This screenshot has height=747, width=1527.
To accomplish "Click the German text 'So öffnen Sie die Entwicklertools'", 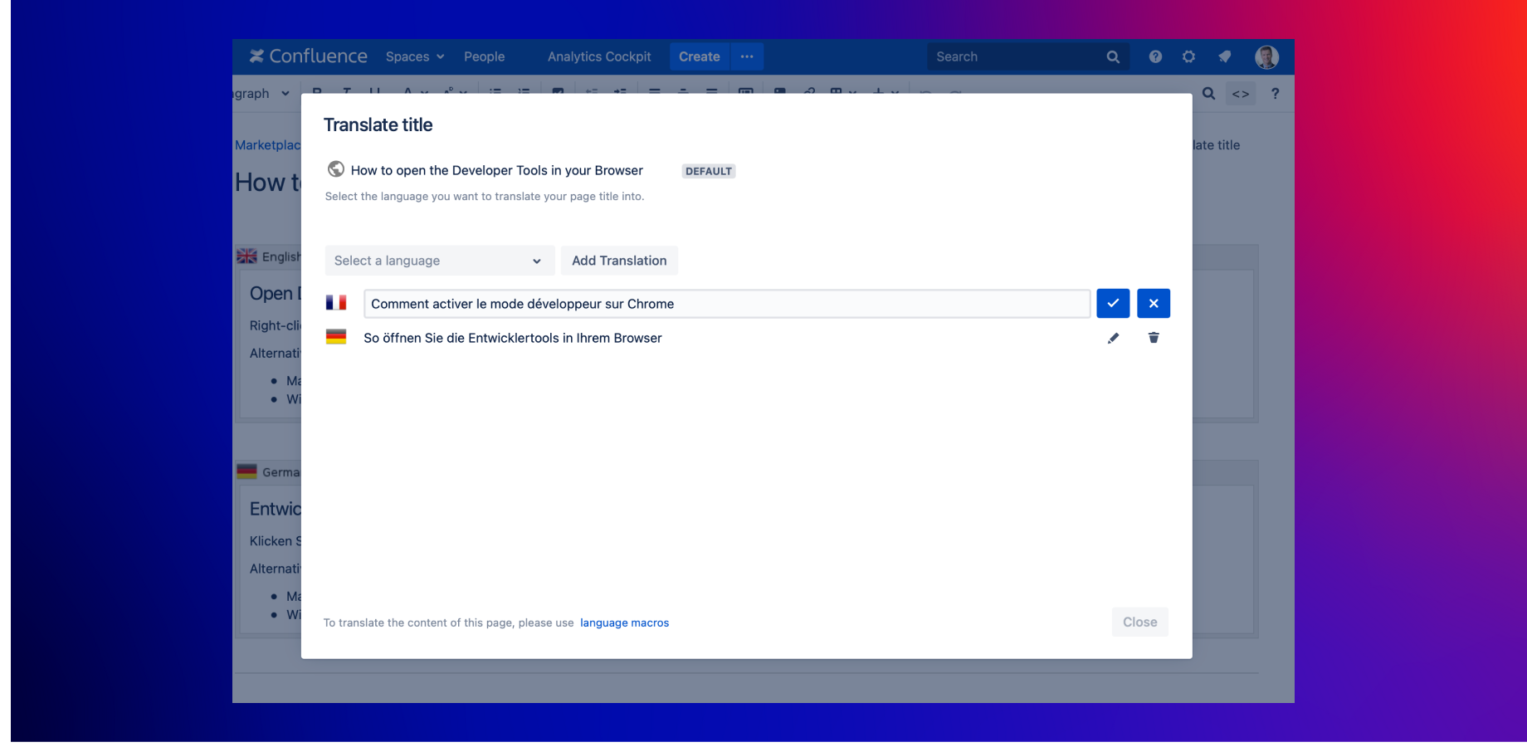I will (x=513, y=338).
